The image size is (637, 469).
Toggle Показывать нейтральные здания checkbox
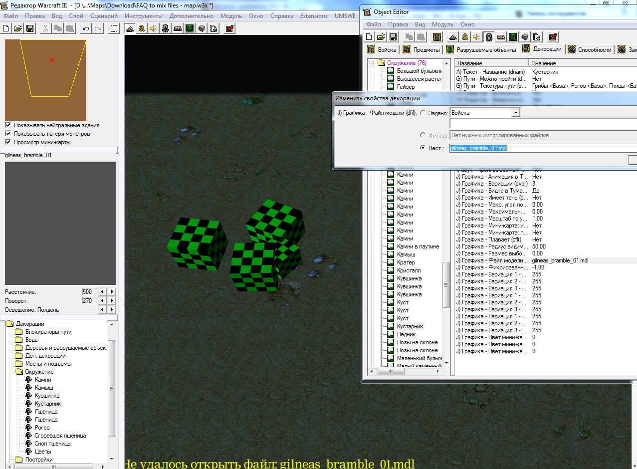(8, 125)
